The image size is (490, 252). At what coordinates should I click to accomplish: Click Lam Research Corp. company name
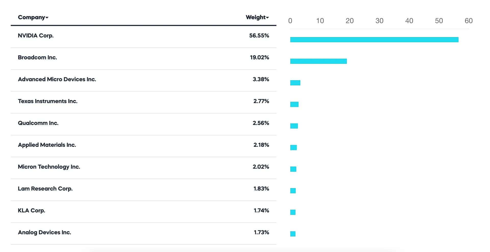click(45, 189)
